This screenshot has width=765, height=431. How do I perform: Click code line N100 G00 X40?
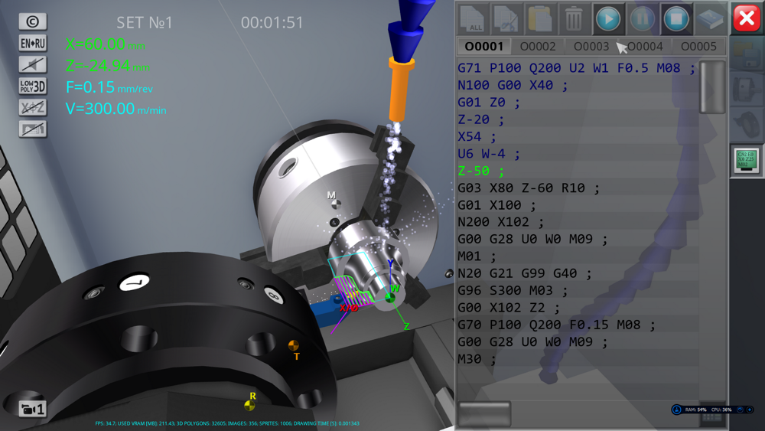(513, 85)
